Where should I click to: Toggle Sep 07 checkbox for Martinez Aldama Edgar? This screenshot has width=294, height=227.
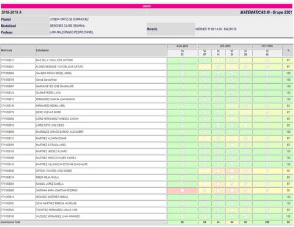pyautogui.click(x=205, y=138)
